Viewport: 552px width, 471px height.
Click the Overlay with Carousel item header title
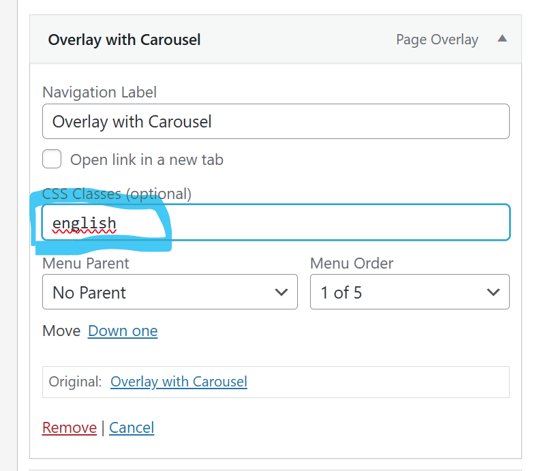[x=124, y=40]
